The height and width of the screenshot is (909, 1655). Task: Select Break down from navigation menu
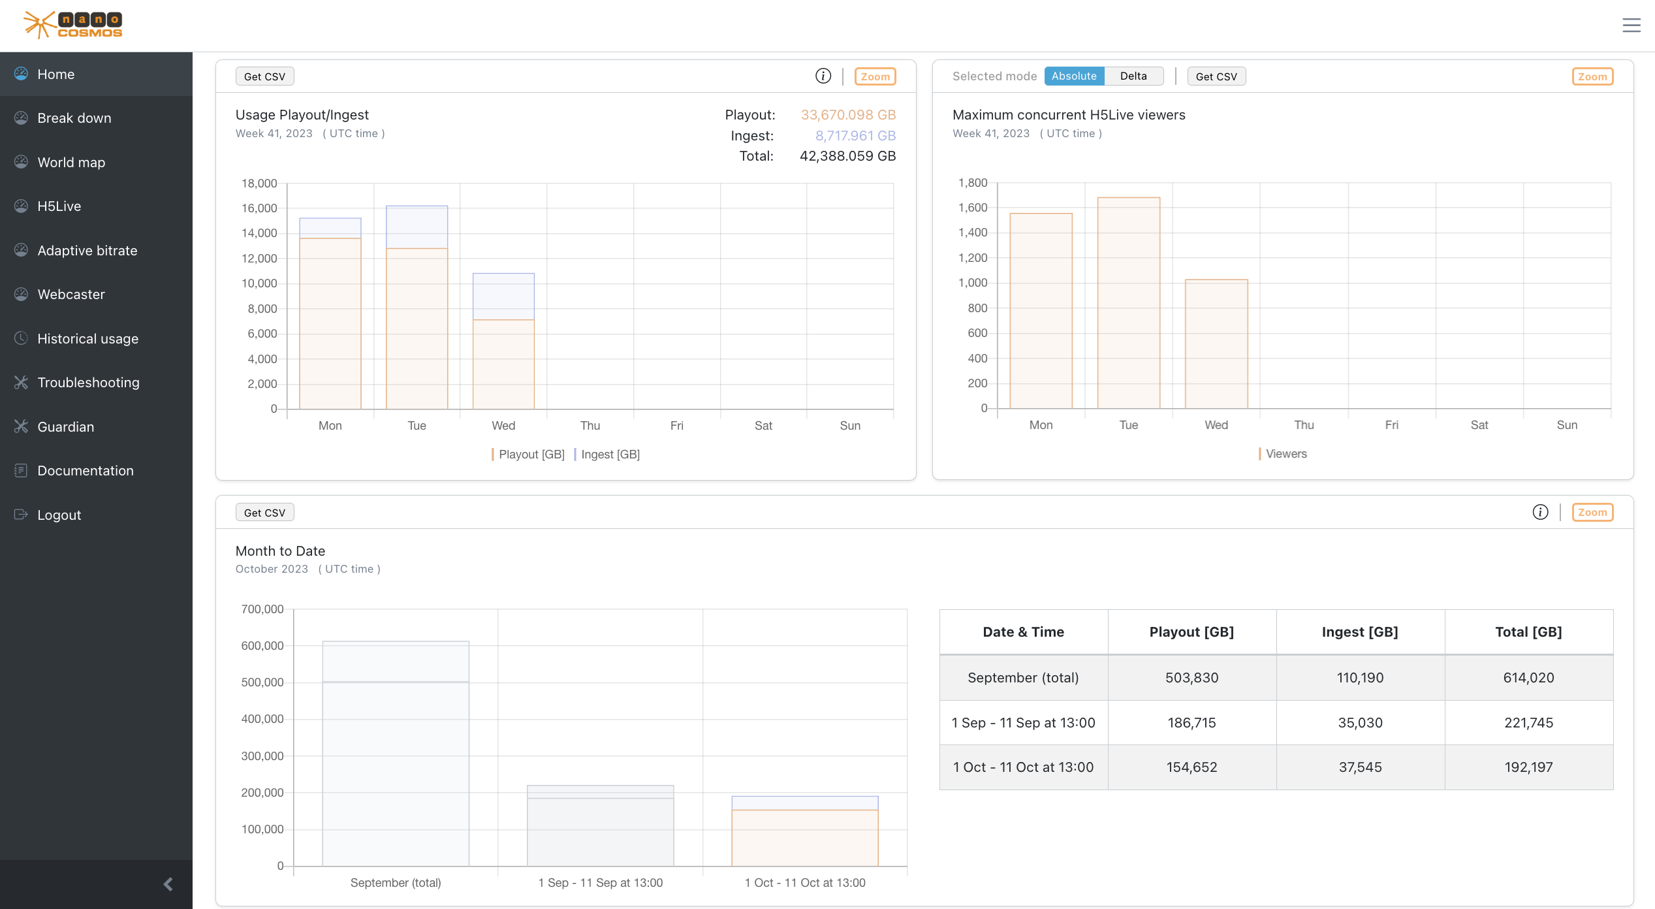(x=74, y=118)
